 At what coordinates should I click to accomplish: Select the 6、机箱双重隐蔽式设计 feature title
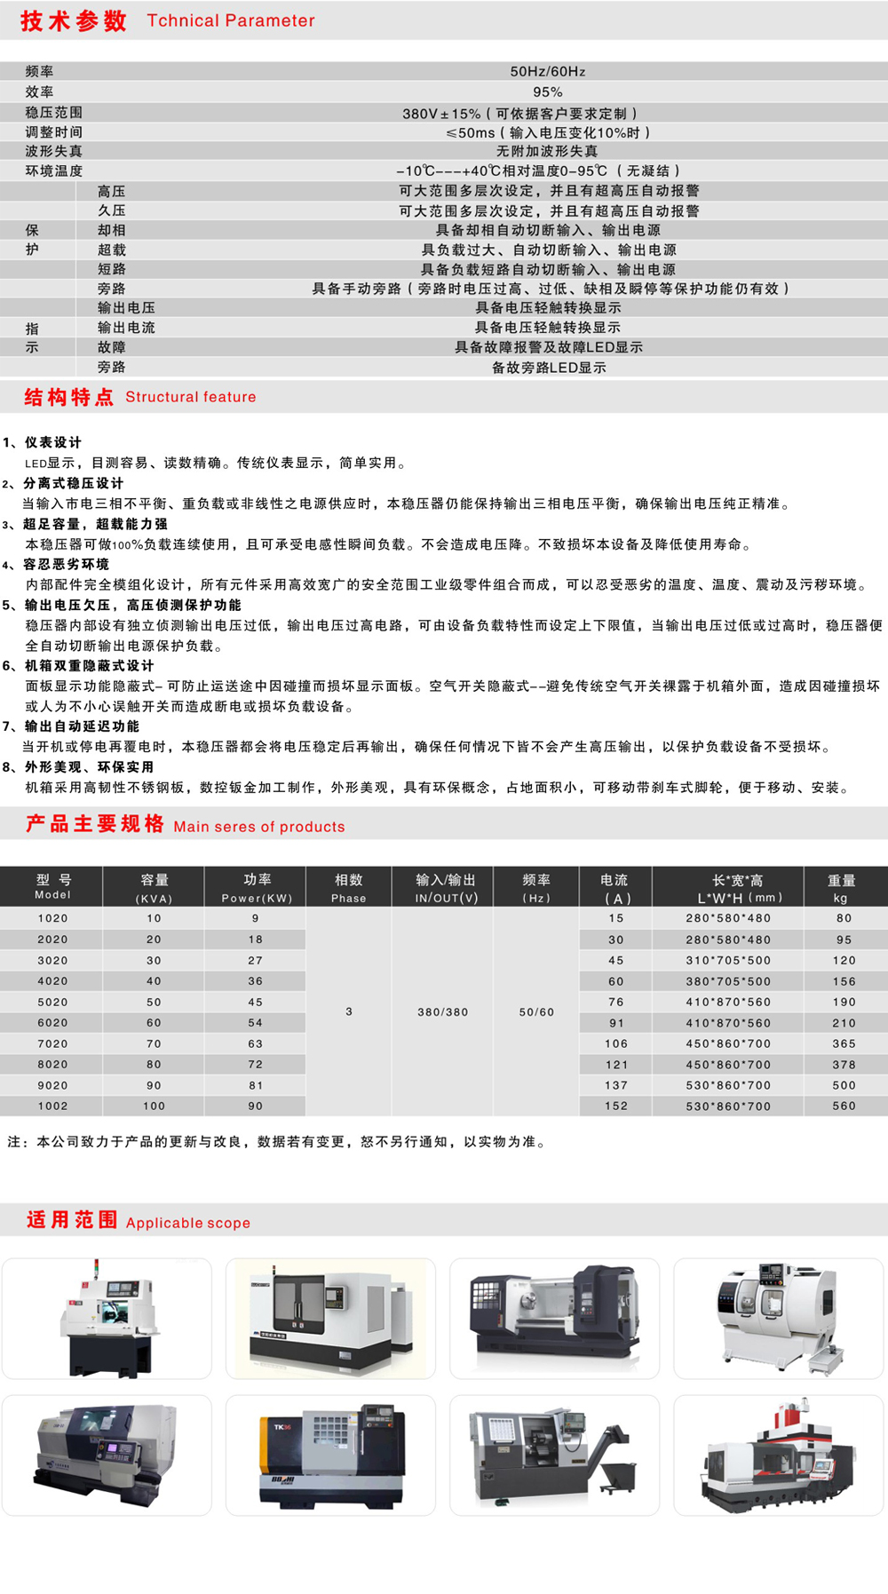coord(78,666)
